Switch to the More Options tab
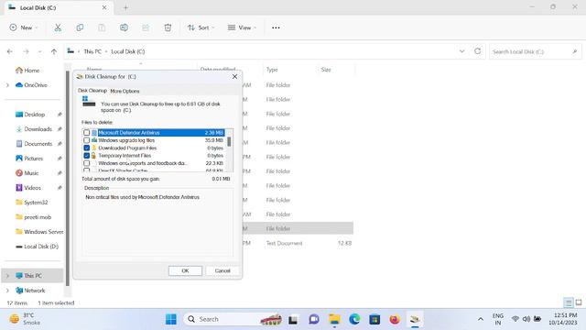 [125, 91]
